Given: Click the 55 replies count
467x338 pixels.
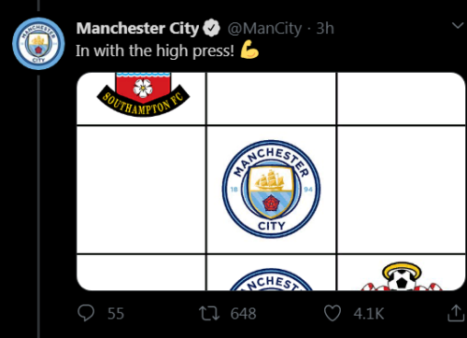Looking at the screenshot, I should [x=116, y=314].
